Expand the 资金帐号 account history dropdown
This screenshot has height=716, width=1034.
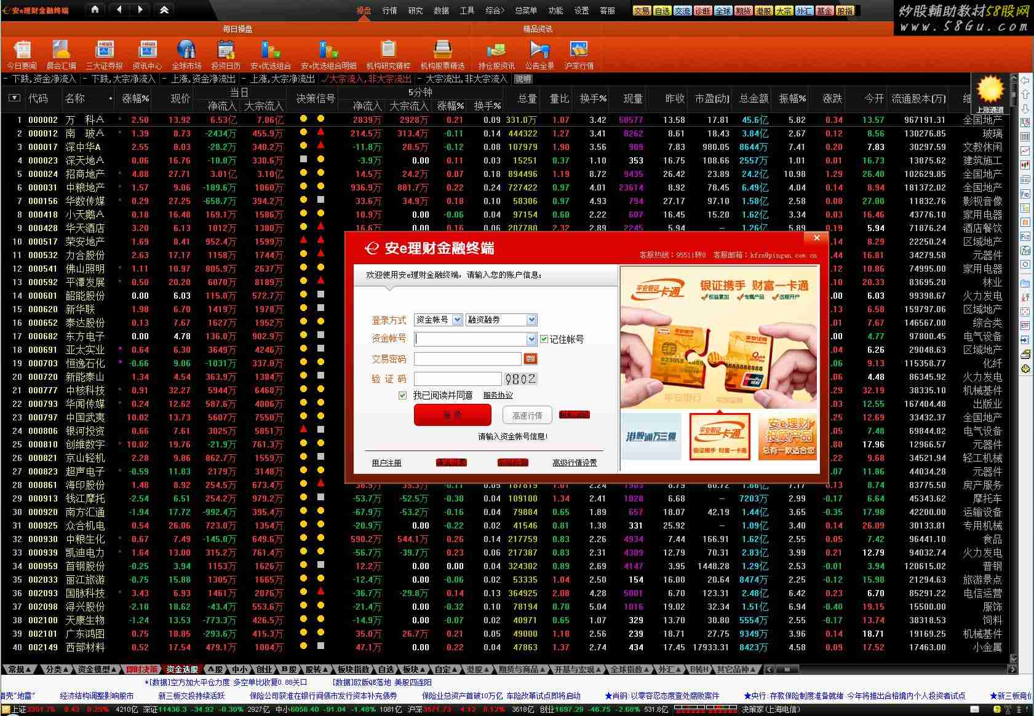[x=532, y=339]
